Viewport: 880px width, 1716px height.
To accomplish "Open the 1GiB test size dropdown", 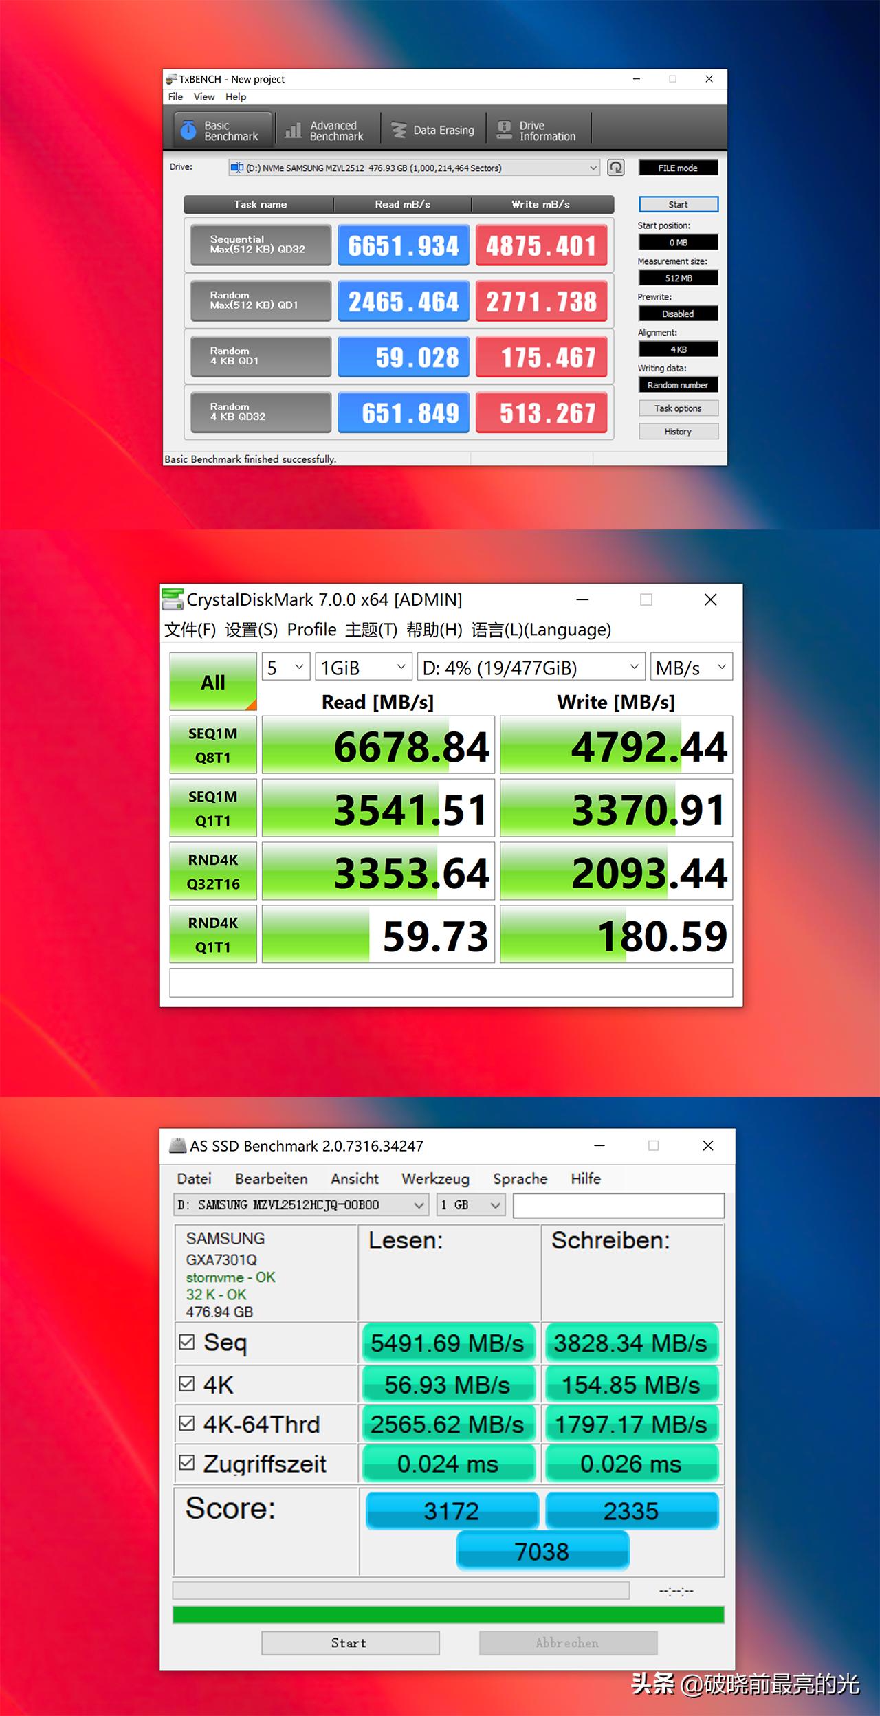I will click(364, 667).
